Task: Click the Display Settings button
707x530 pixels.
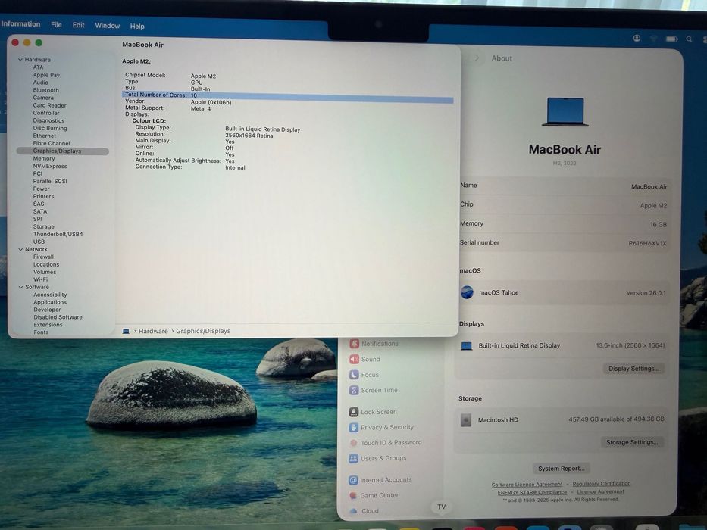Action: click(x=633, y=369)
